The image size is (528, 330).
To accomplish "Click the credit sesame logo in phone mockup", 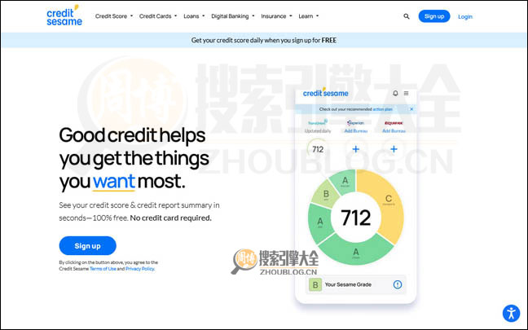I will 325,93.
